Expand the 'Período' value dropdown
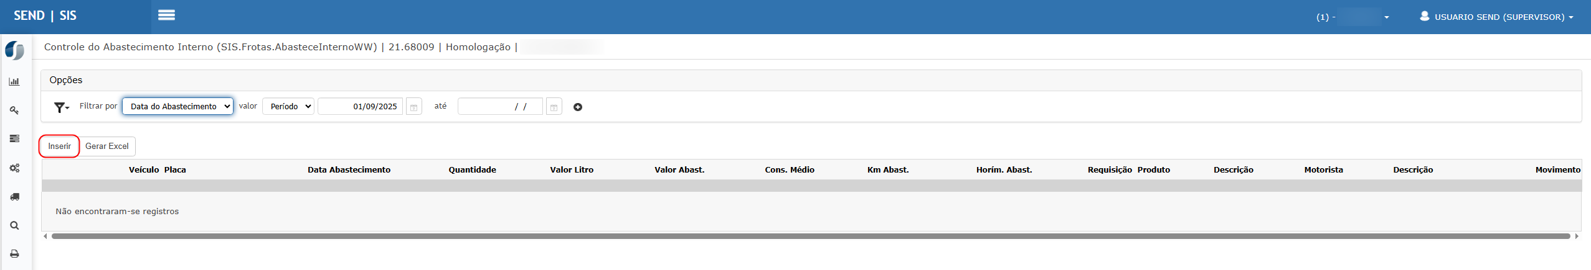 tap(288, 106)
